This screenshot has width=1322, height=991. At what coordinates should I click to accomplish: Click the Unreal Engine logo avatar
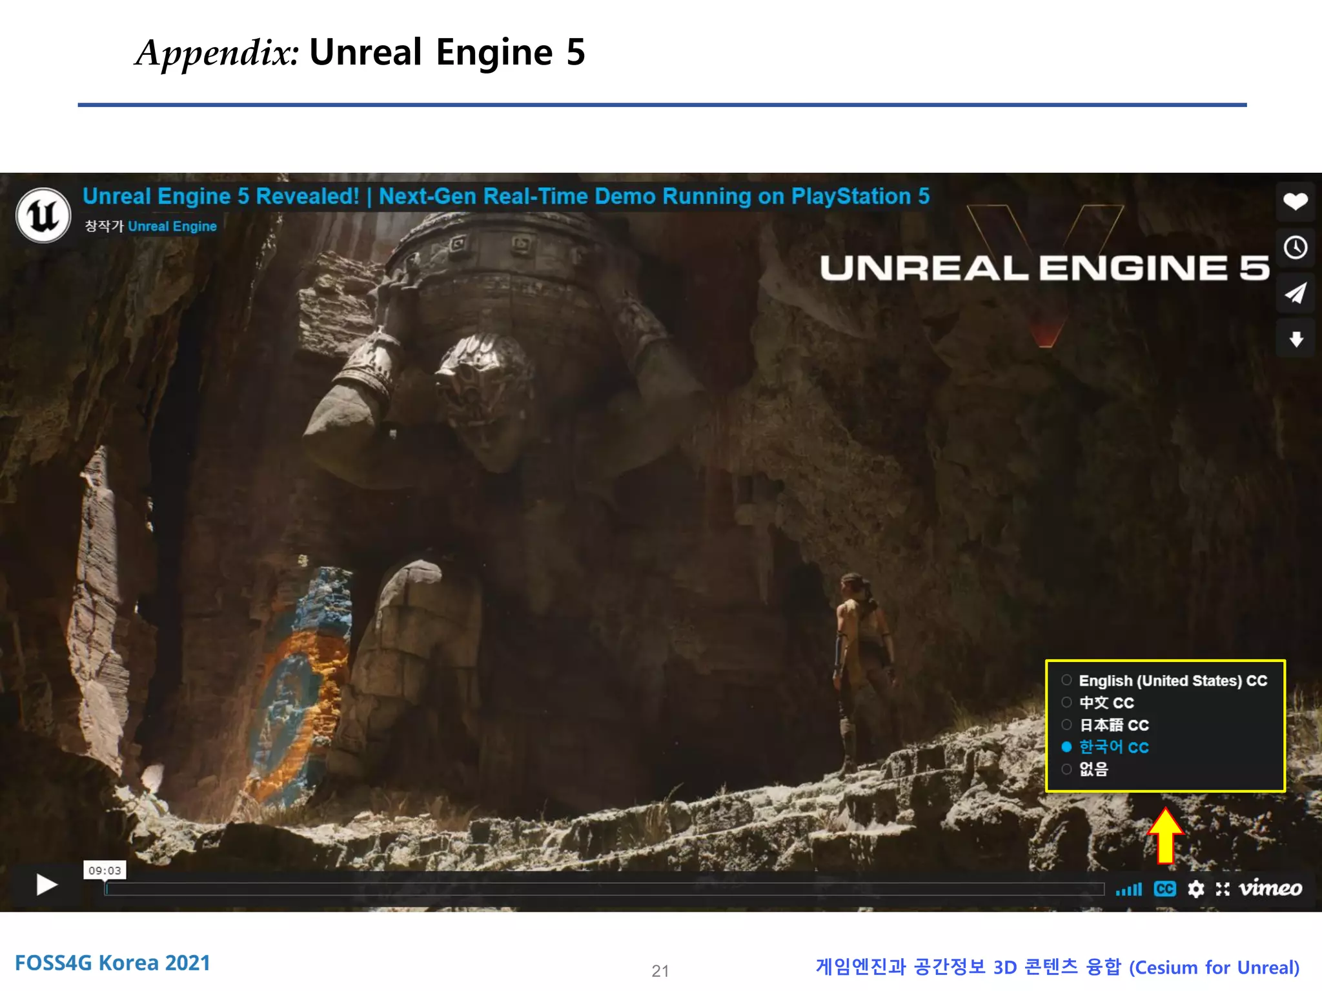pyautogui.click(x=43, y=215)
